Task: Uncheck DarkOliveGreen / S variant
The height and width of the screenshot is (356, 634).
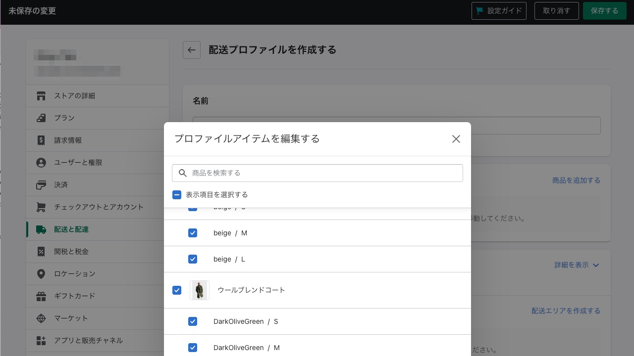Action: coord(193,321)
